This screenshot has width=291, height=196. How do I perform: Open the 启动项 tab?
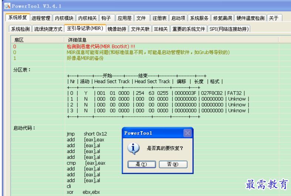pos(178,18)
